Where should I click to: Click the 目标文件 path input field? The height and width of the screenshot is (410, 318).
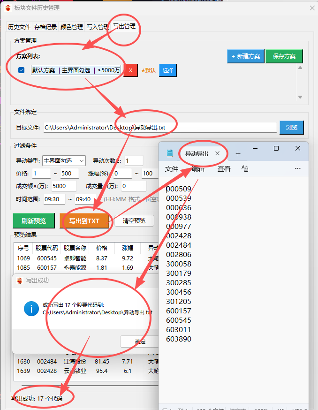[160, 127]
